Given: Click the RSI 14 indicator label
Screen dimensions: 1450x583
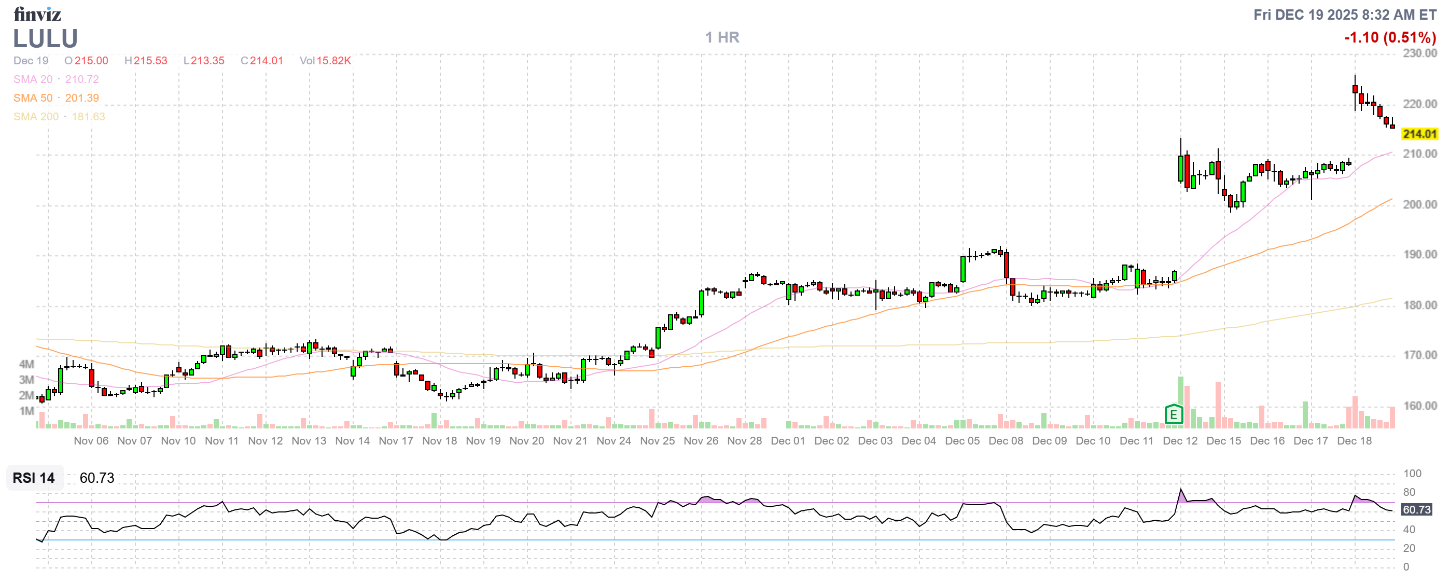Looking at the screenshot, I should pyautogui.click(x=34, y=478).
